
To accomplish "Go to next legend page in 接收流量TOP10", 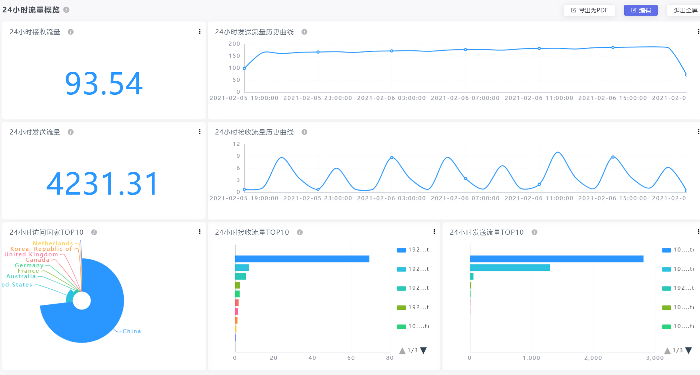I will [x=423, y=351].
